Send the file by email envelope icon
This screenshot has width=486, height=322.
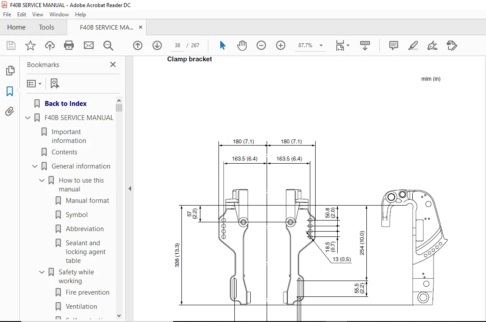coord(89,45)
